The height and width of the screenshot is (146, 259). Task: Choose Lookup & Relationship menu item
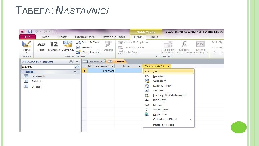[168, 95]
